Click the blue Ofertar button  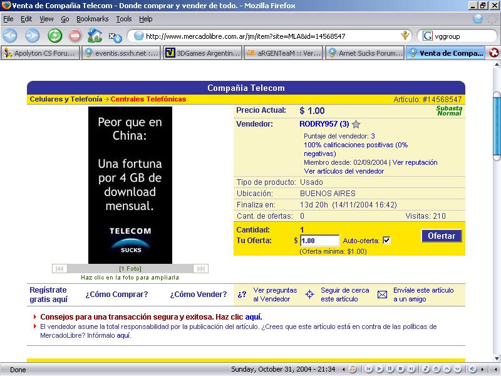pyautogui.click(x=442, y=236)
